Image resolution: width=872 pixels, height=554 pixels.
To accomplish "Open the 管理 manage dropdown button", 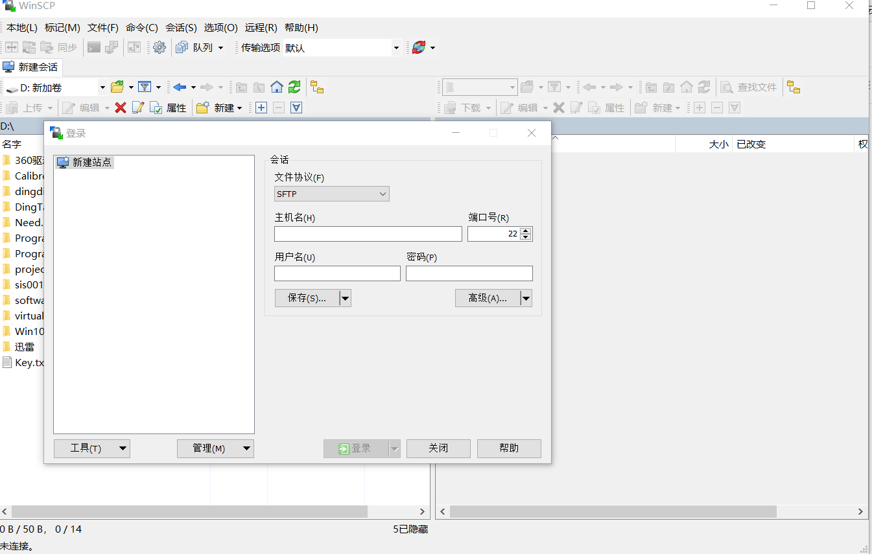I will click(x=215, y=448).
